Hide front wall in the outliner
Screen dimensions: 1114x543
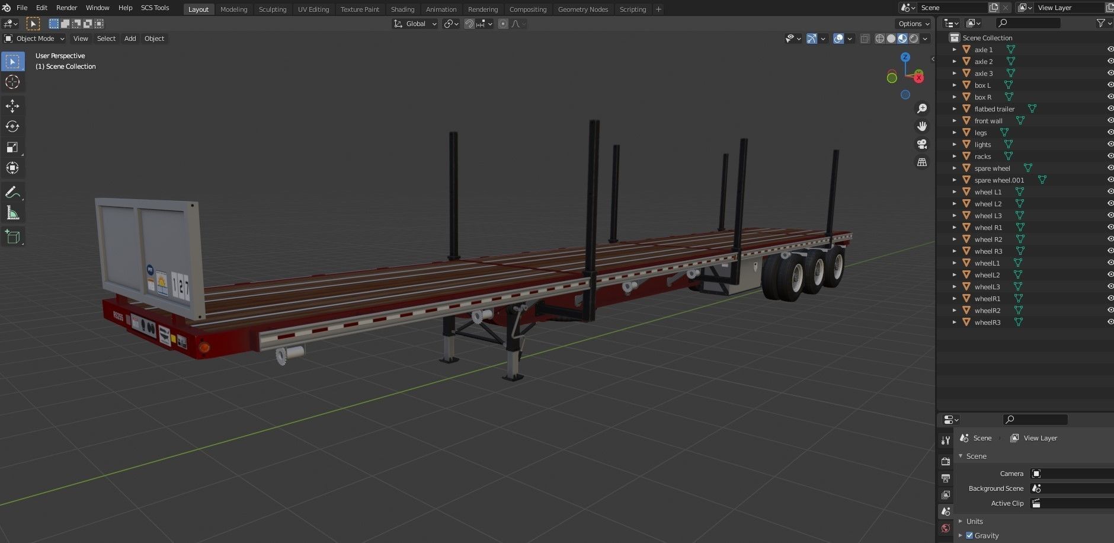[x=1110, y=120]
